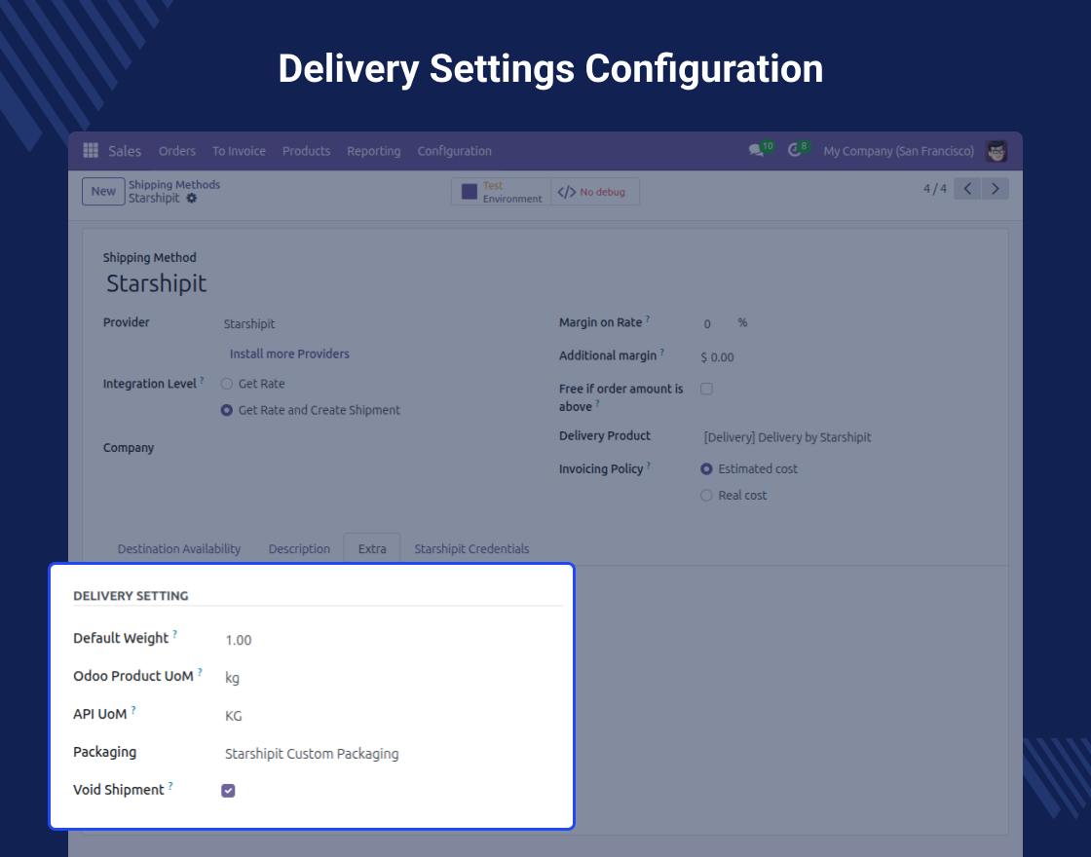The image size is (1091, 857).
Task: Open the Products menu
Action: pyautogui.click(x=306, y=151)
